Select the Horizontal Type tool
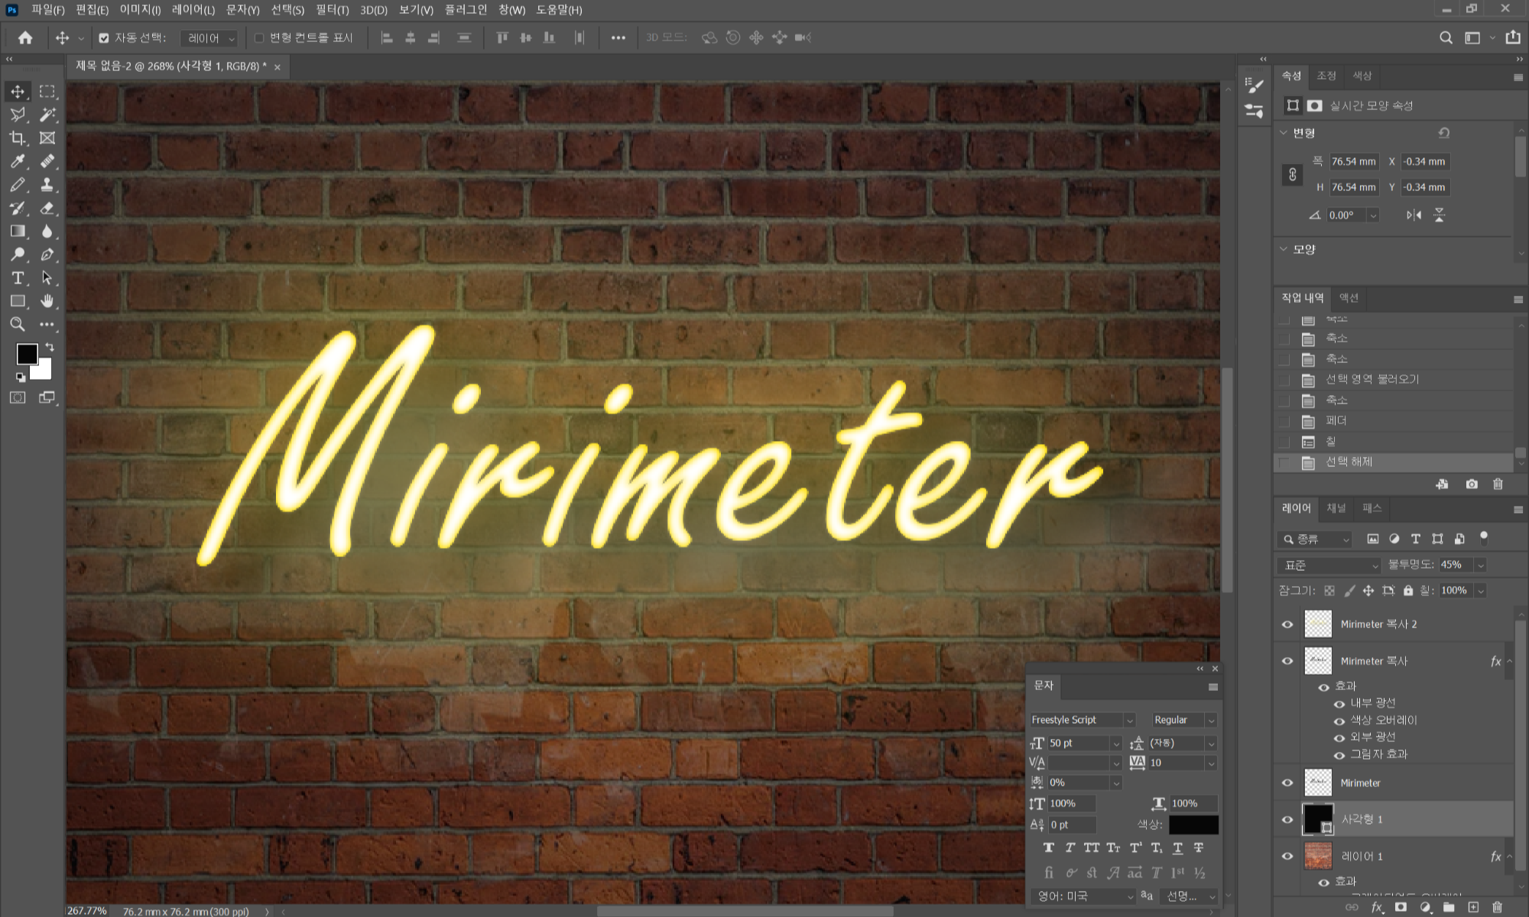Screen dimensions: 1529x917 click(17, 278)
